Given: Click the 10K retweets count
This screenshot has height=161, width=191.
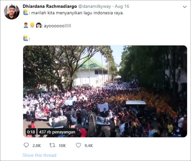Looking at the screenshot, I should click(62, 145).
